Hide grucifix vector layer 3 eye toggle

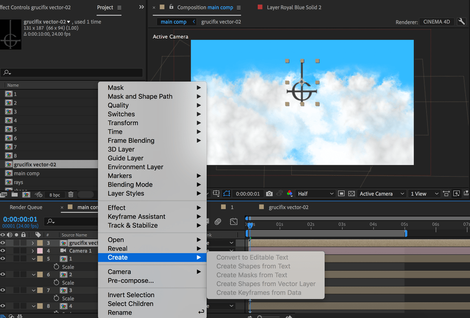coord(3,243)
